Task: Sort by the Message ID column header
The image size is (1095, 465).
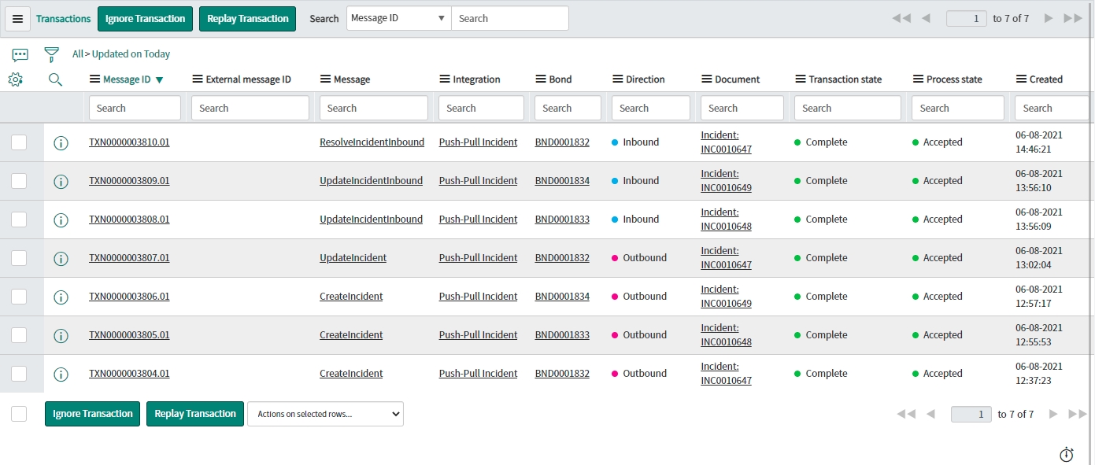Action: 127,79
